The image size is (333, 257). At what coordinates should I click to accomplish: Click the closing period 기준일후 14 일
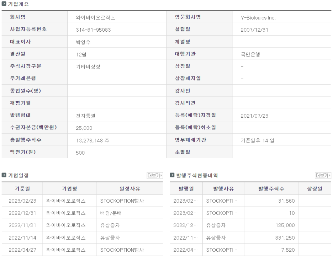(257, 140)
